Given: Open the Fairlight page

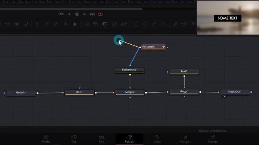Looking at the screenshot, I should (185, 139).
